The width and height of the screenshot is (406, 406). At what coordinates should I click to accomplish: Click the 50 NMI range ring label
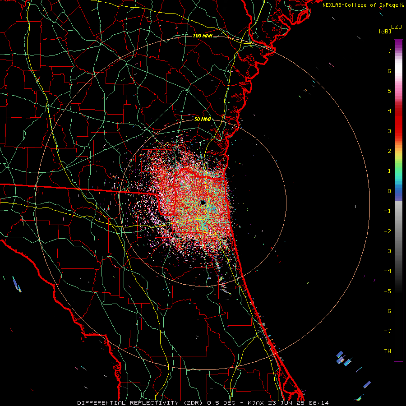(203, 120)
